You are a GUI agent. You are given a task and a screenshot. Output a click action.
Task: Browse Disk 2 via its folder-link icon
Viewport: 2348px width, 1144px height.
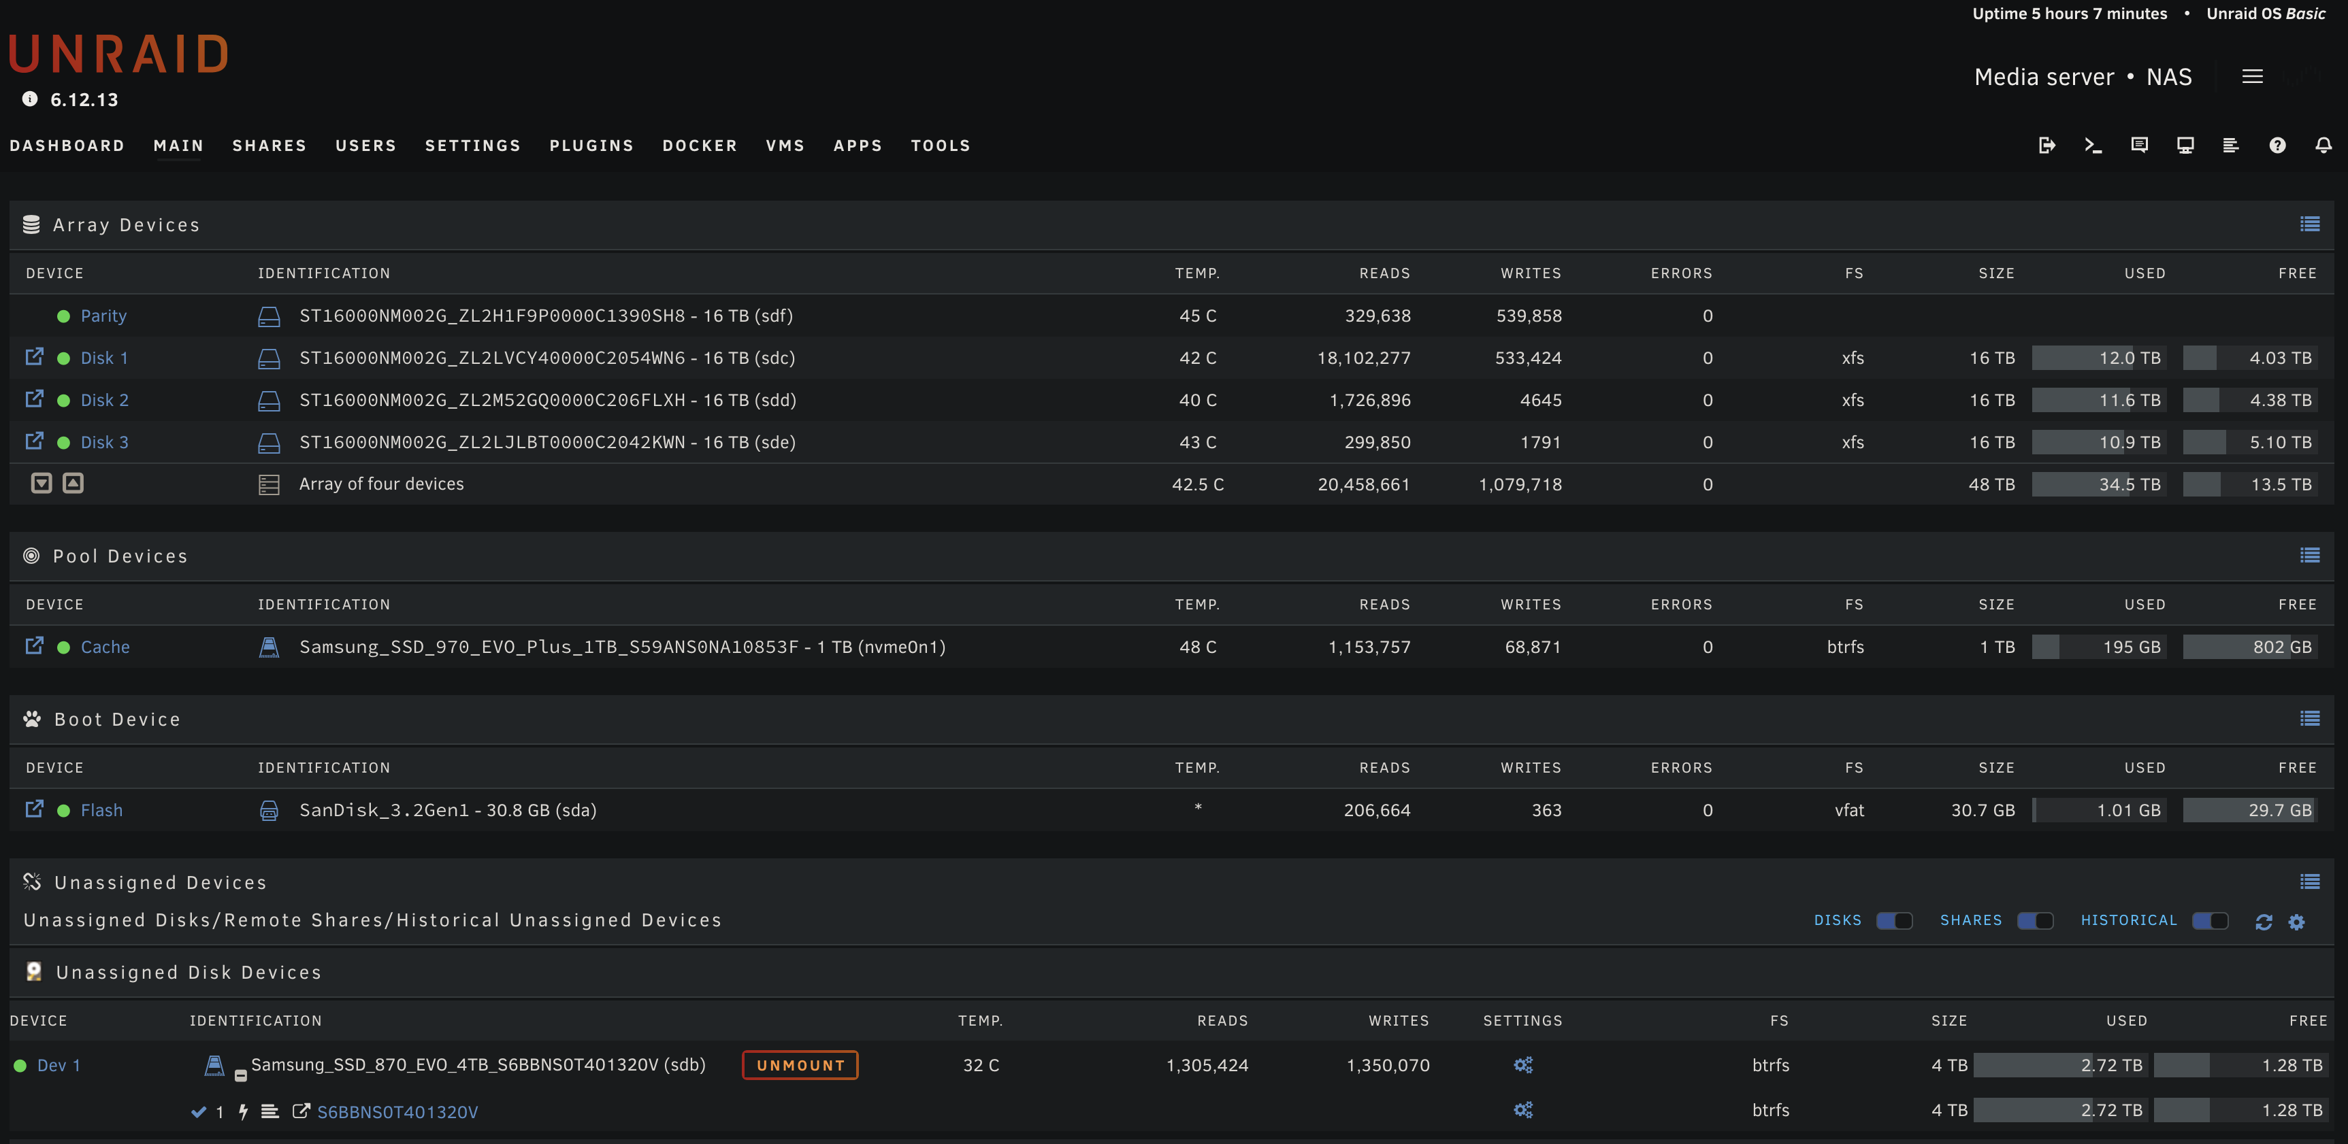coord(35,399)
